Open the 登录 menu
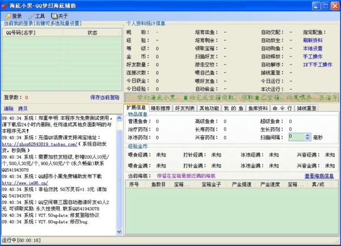The width and height of the screenshot is (341, 246). (x=14, y=16)
